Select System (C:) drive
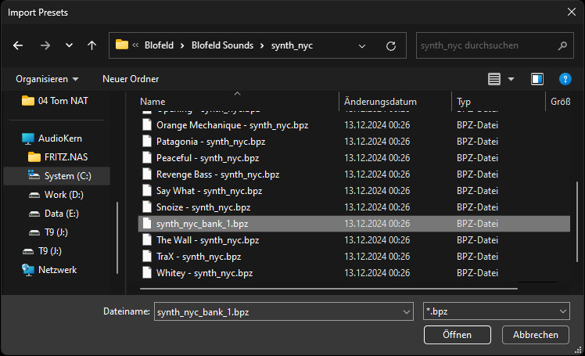This screenshot has height=356, width=585. (57, 176)
